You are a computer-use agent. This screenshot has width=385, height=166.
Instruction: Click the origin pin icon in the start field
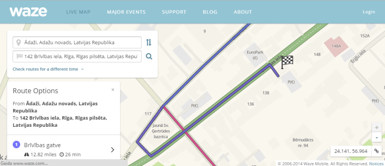coord(18,43)
